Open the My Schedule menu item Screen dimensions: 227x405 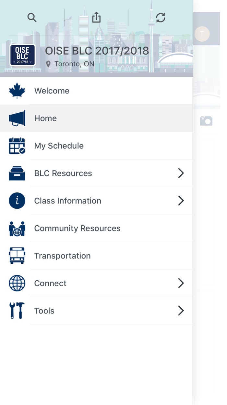pos(59,146)
